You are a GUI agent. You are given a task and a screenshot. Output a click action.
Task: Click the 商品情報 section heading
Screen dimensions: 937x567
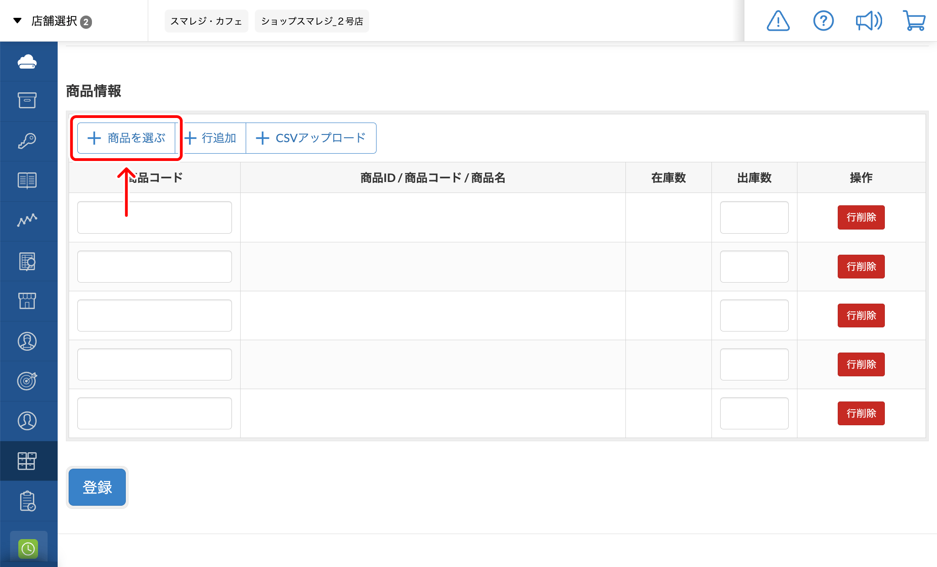[94, 91]
